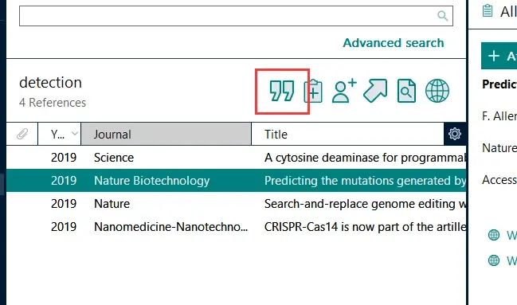Expand the Year column sort chevron

pos(75,134)
